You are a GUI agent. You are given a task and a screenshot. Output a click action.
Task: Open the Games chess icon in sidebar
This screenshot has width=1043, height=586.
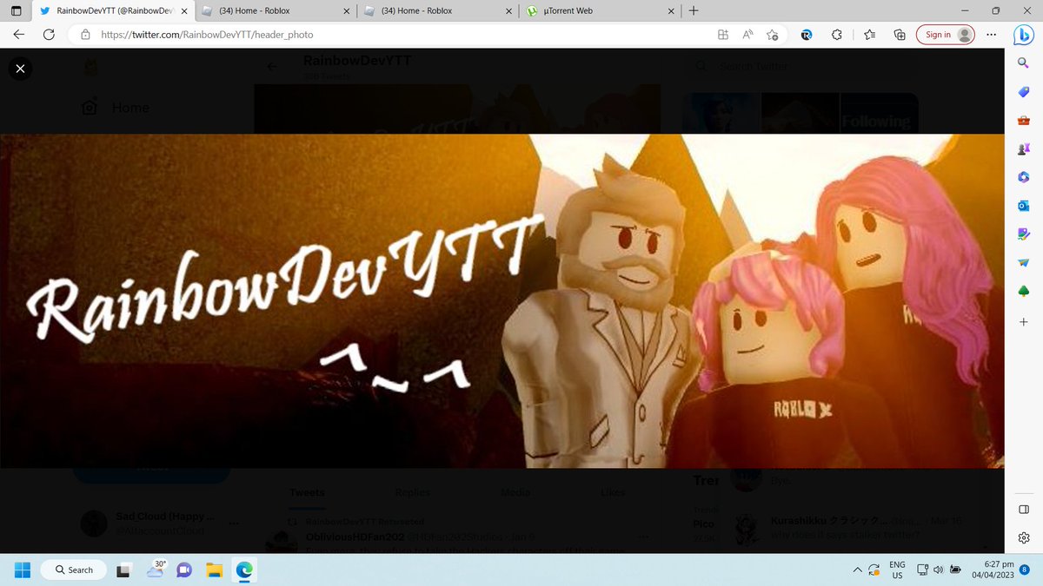tap(1024, 149)
